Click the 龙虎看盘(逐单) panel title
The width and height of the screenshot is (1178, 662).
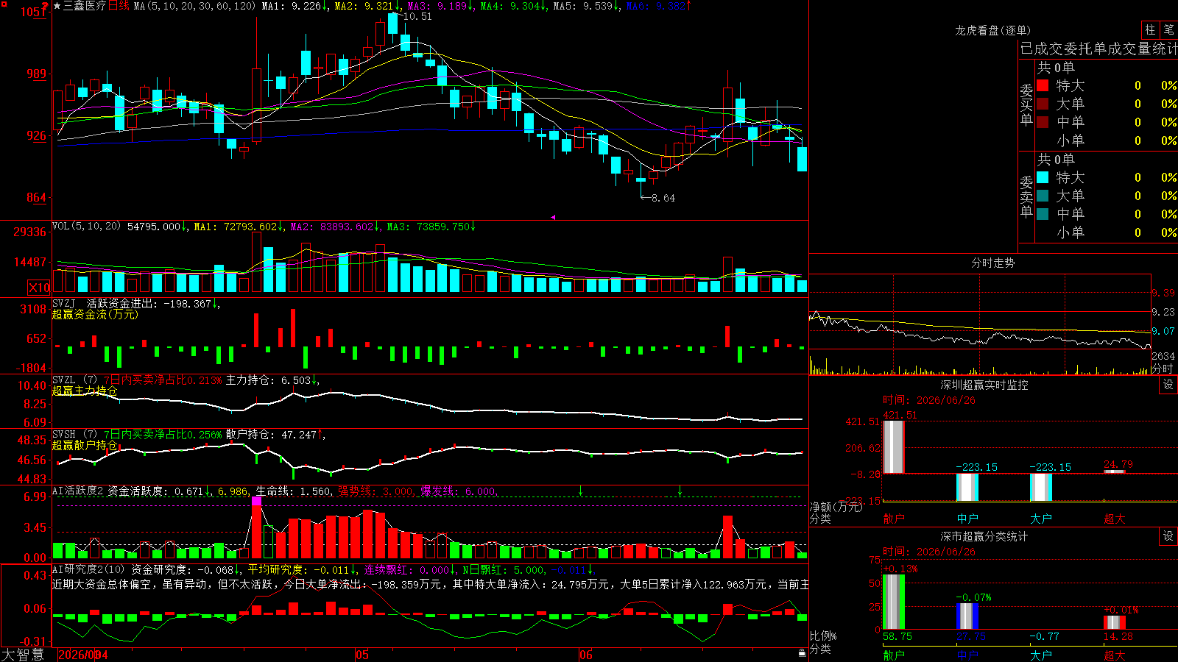993,30
